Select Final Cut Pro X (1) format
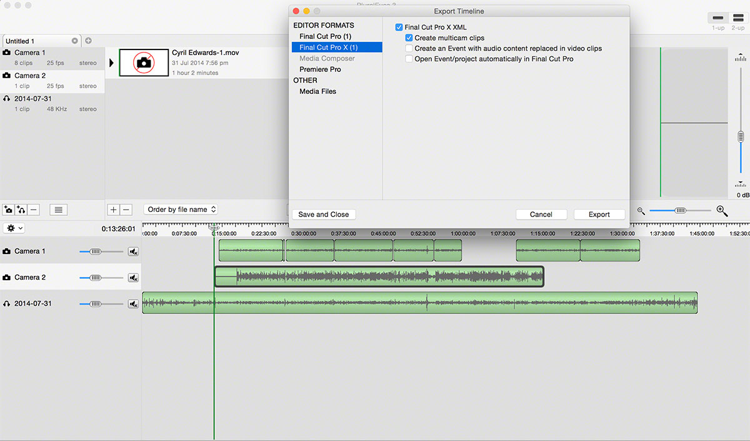The height and width of the screenshot is (441, 750). coord(337,48)
